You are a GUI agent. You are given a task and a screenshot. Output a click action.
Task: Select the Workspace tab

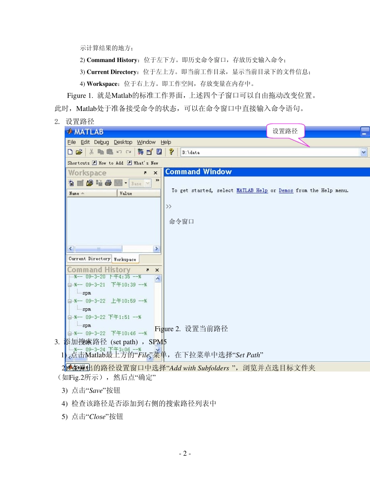(x=125, y=259)
